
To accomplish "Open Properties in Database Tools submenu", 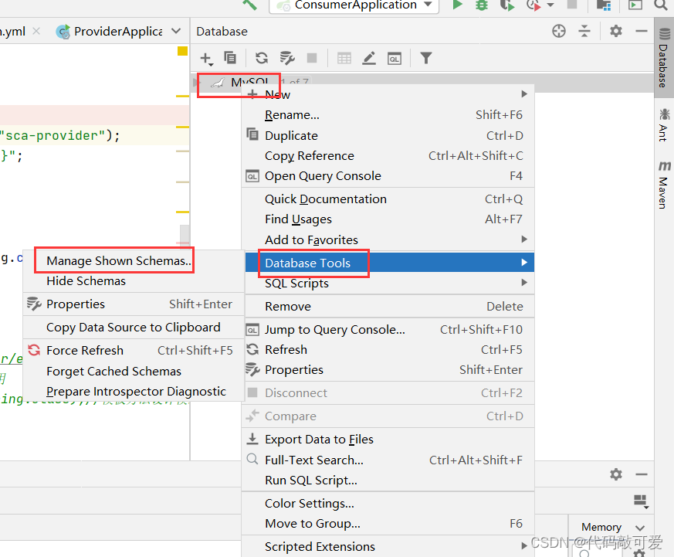I will click(134, 304).
